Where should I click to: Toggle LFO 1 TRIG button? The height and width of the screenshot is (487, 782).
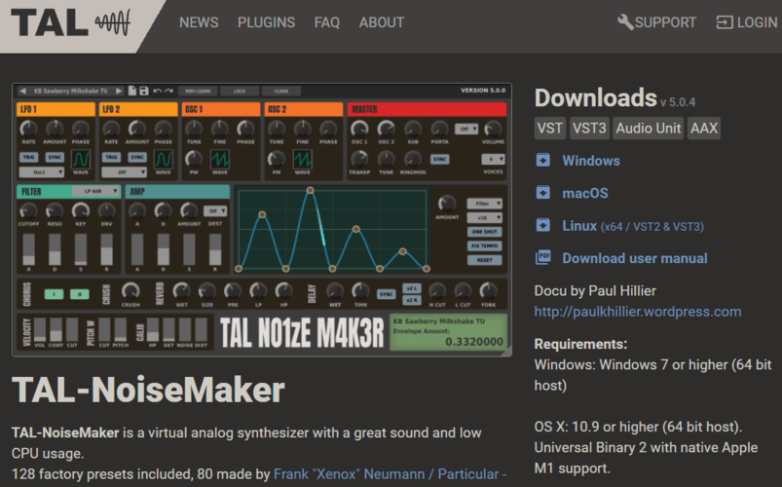point(28,157)
